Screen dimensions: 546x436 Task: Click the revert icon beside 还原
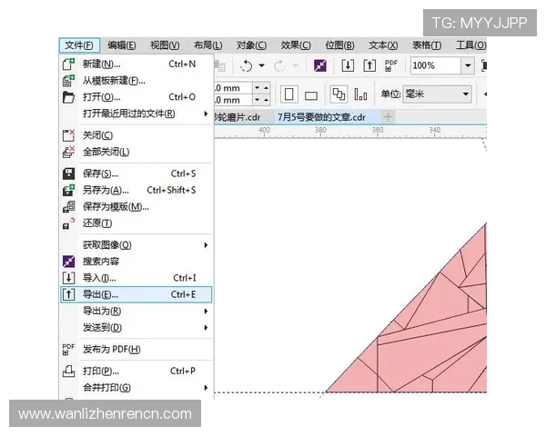[x=68, y=223]
